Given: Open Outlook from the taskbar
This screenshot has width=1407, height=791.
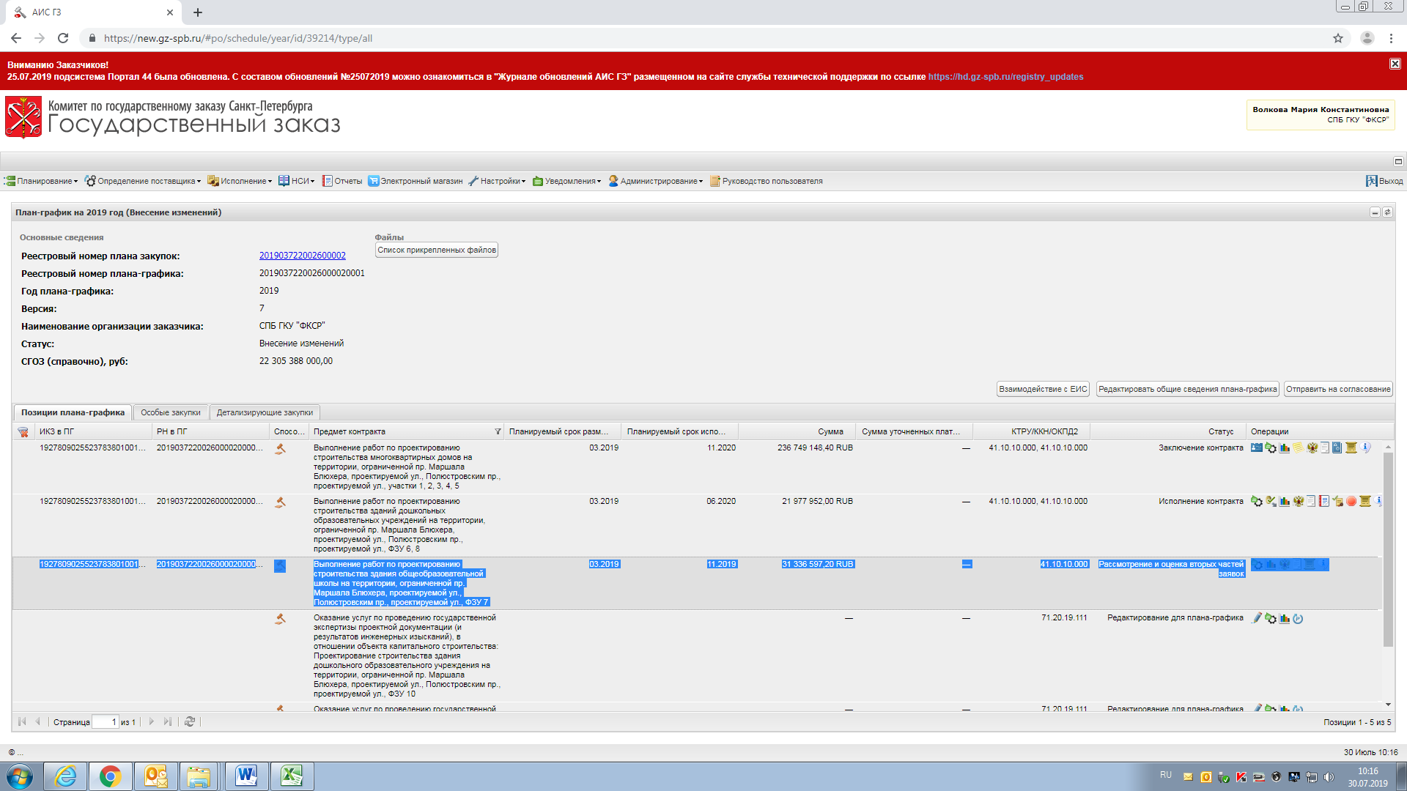Looking at the screenshot, I should pyautogui.click(x=155, y=776).
